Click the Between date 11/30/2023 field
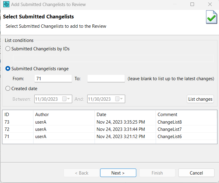The image size is (219, 183). click(53, 99)
